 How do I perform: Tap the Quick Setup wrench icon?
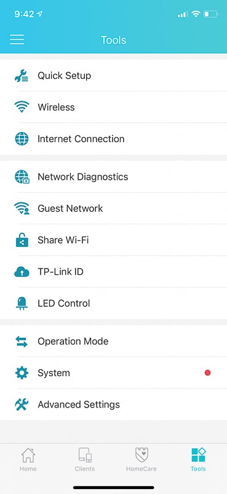[22, 76]
